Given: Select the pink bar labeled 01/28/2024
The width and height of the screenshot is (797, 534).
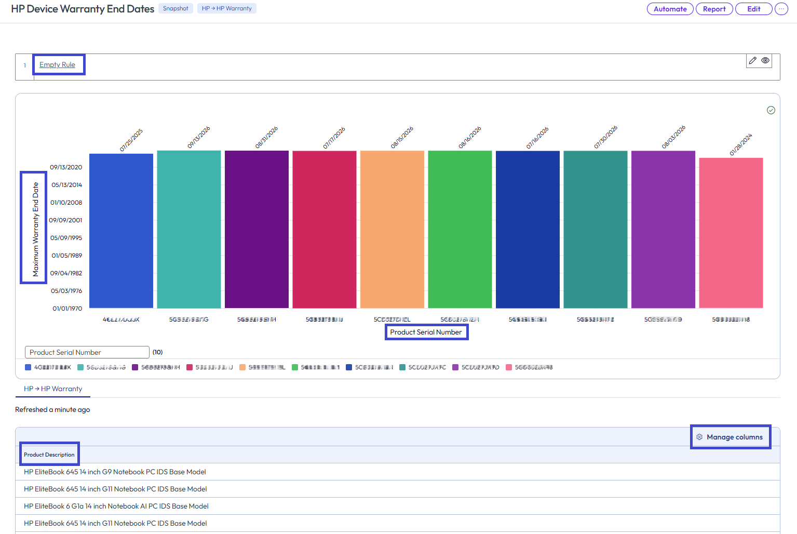Looking at the screenshot, I should (731, 233).
